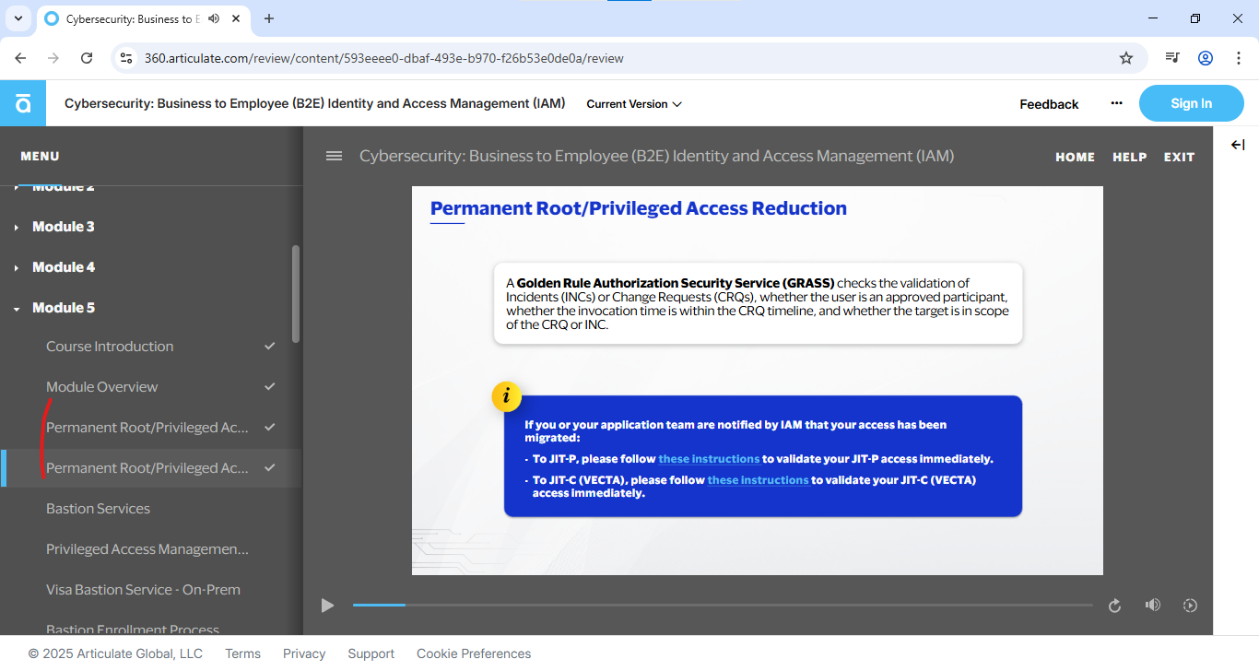Click the replay icon
Image resolution: width=1259 pixels, height=671 pixels.
pos(1114,606)
